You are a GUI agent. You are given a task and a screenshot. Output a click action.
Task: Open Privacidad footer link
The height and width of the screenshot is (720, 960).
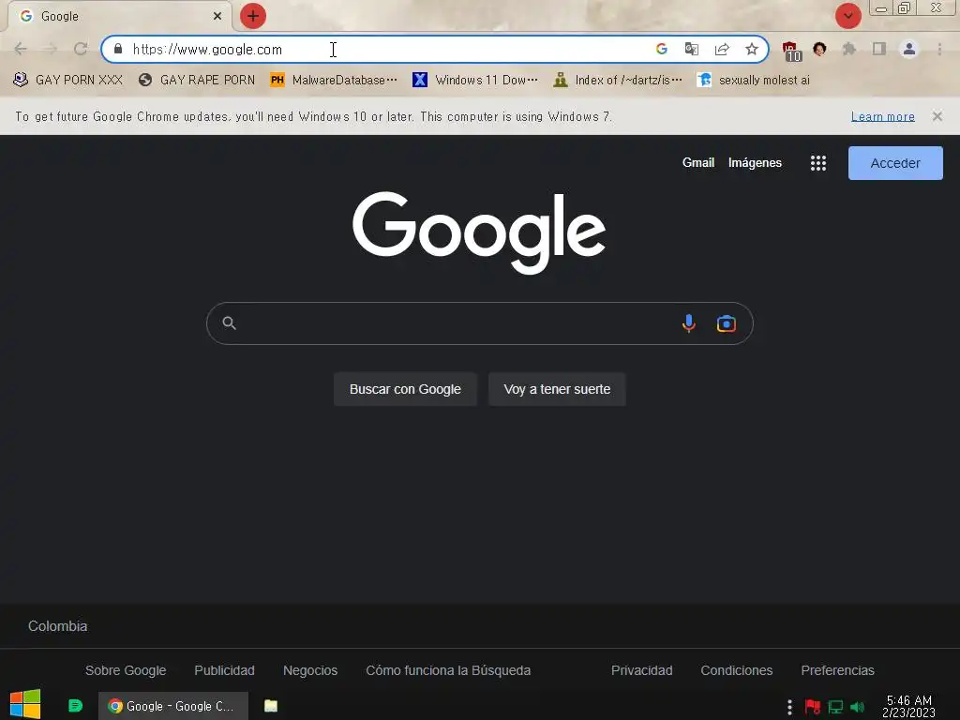click(641, 670)
